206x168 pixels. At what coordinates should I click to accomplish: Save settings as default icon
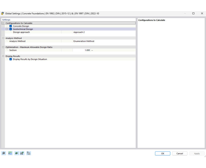click(22, 153)
